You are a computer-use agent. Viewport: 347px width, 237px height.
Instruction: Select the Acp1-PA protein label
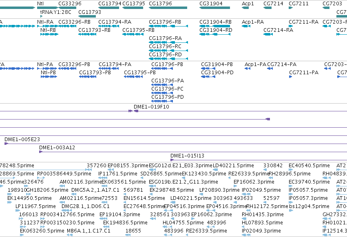pos(255,64)
